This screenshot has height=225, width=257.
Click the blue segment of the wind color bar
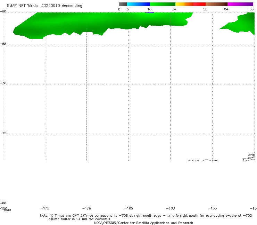139,4
